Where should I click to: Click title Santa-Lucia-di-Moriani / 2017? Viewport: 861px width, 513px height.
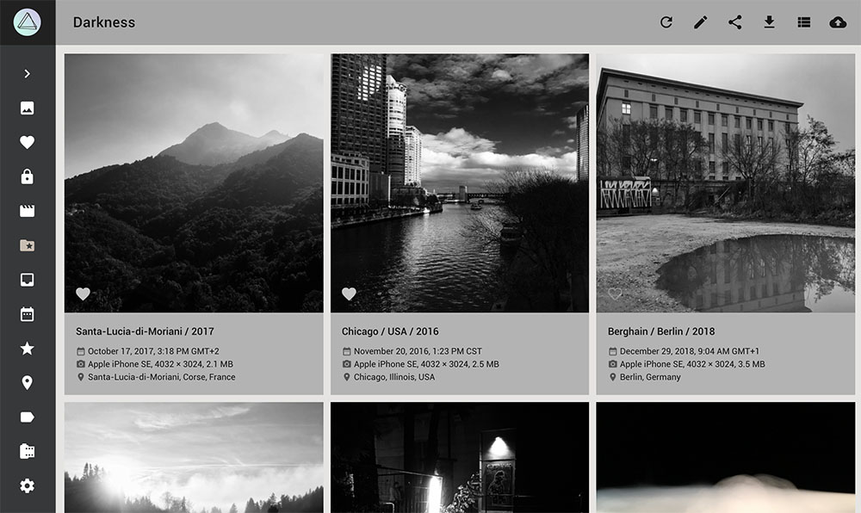[x=145, y=331]
